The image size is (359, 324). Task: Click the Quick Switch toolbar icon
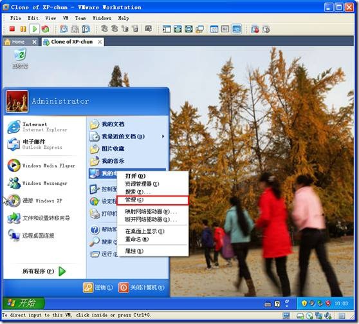coord(178,29)
